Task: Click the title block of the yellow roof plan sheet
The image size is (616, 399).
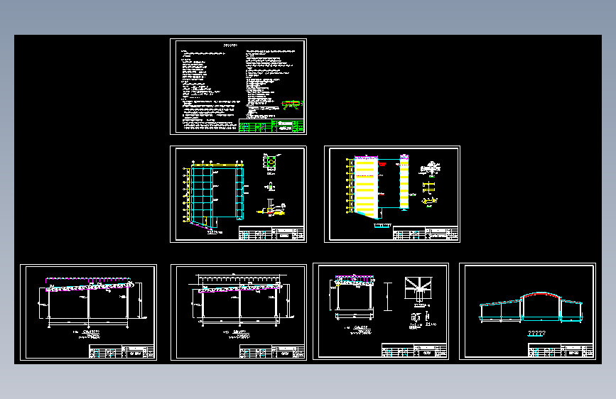Action: [426, 233]
